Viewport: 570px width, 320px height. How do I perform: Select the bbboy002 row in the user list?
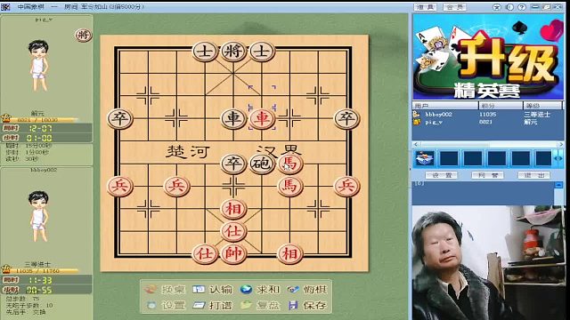tap(487, 115)
